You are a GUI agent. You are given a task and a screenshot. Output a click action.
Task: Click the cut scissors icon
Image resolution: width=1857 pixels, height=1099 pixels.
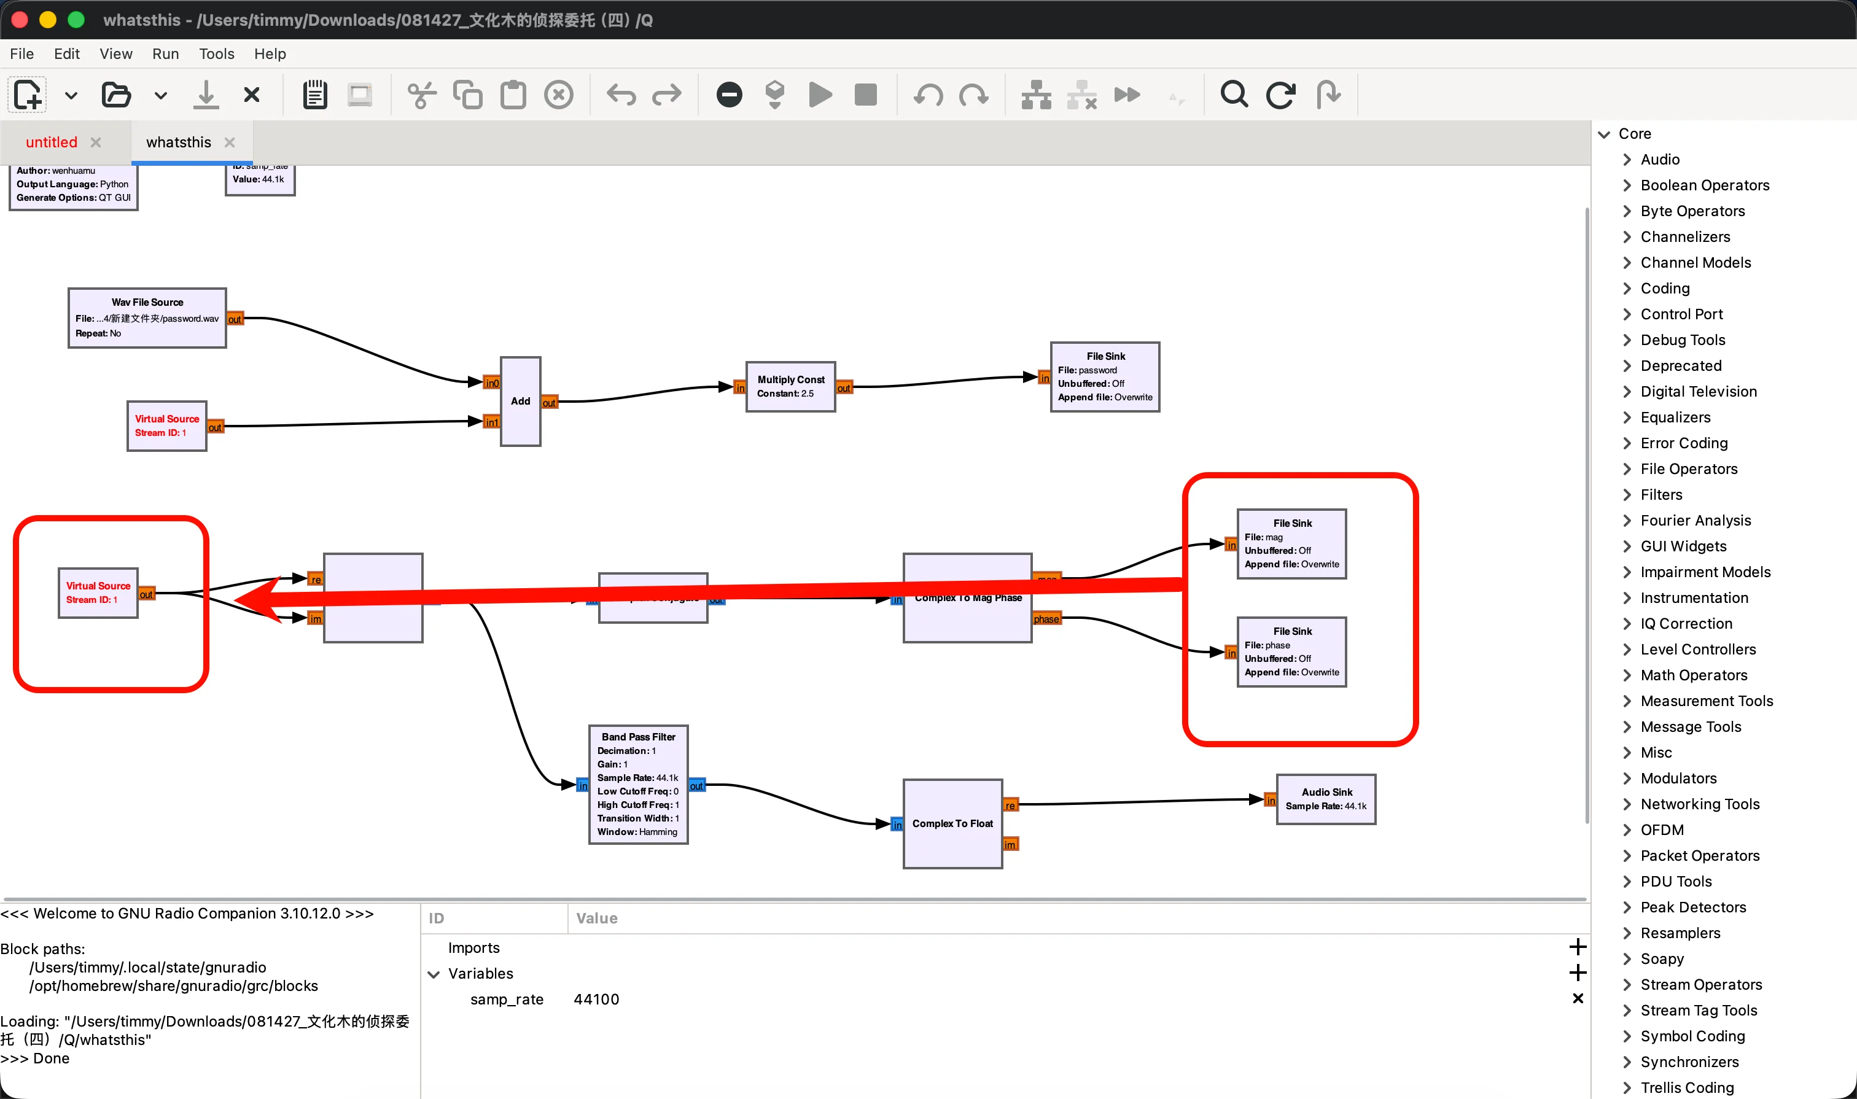(421, 95)
